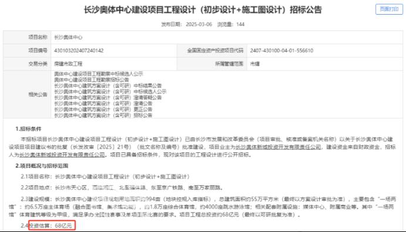The image size is (406, 232).
Task: Open the 建筑方案设计（含可研）澄清公告 link
Action: click(x=103, y=104)
